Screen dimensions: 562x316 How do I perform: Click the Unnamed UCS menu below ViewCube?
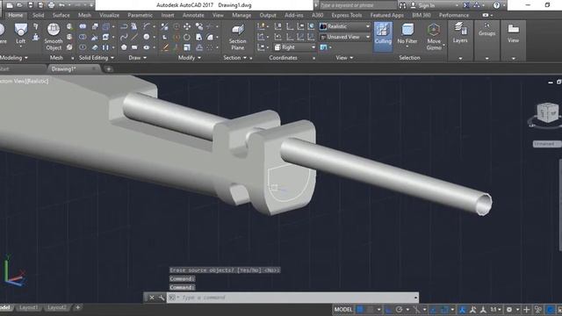546,144
